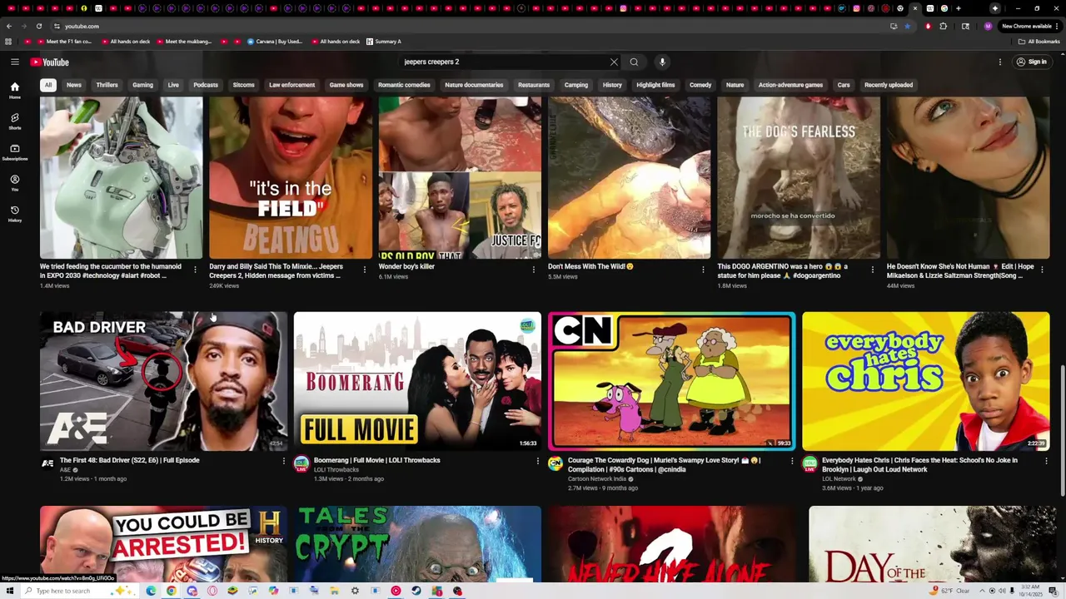The image size is (1066, 599).
Task: Play The First 48 Bad Driver thumbnail
Action: click(x=163, y=381)
